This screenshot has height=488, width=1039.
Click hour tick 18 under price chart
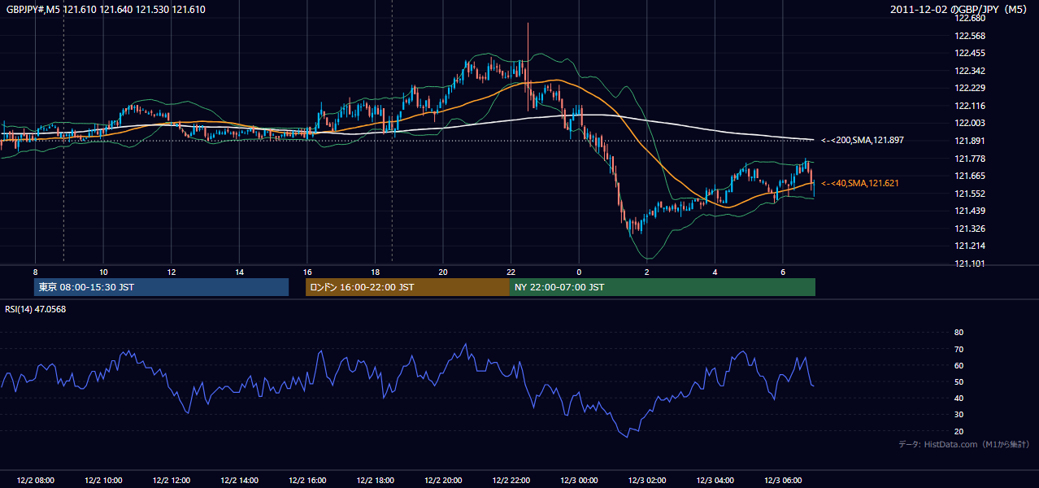[x=375, y=272]
